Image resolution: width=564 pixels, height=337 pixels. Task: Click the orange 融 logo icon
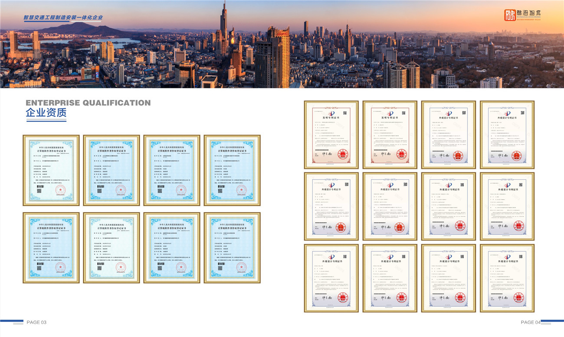510,15
